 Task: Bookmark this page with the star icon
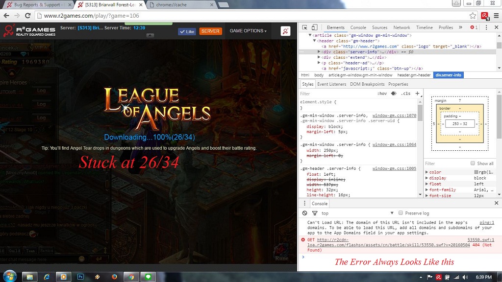[473, 16]
